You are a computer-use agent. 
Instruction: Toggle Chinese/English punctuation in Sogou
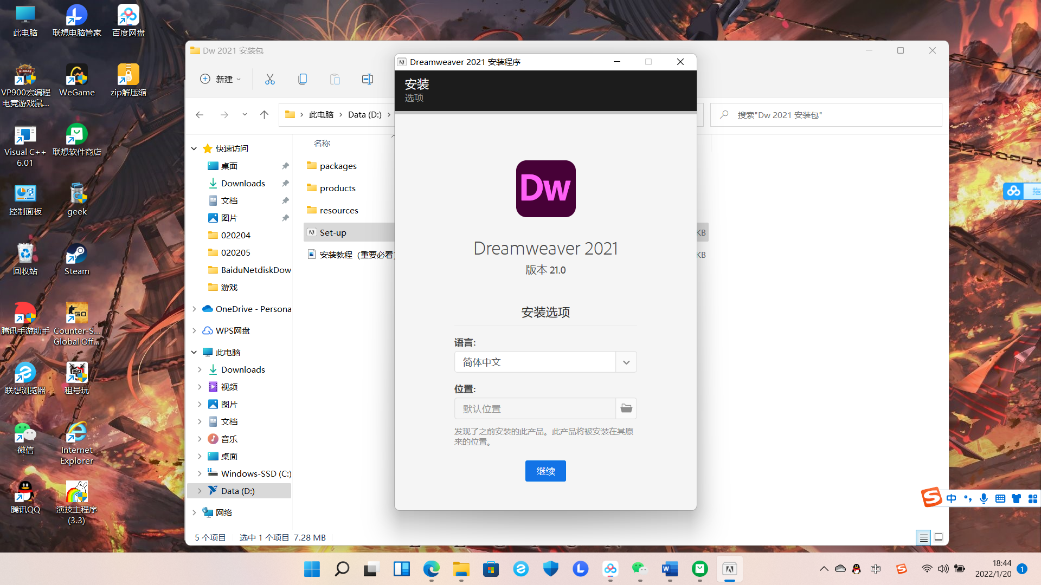click(x=967, y=498)
